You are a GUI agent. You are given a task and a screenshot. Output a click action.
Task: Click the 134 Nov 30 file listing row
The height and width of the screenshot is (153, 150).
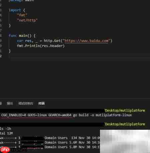point(50,138)
